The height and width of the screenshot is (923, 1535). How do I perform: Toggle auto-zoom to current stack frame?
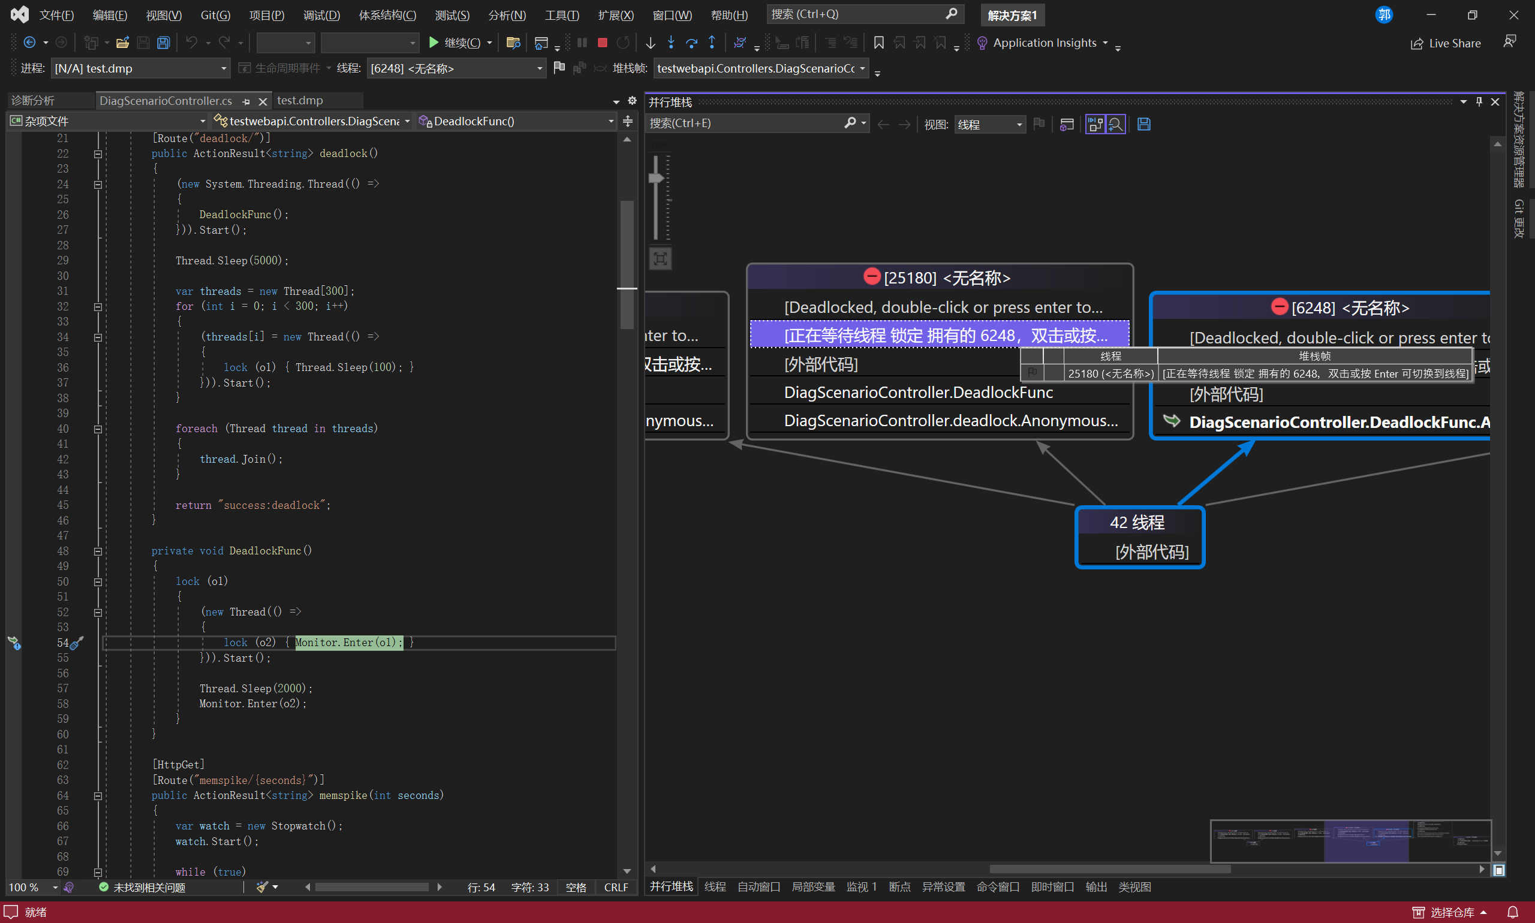tap(1116, 125)
